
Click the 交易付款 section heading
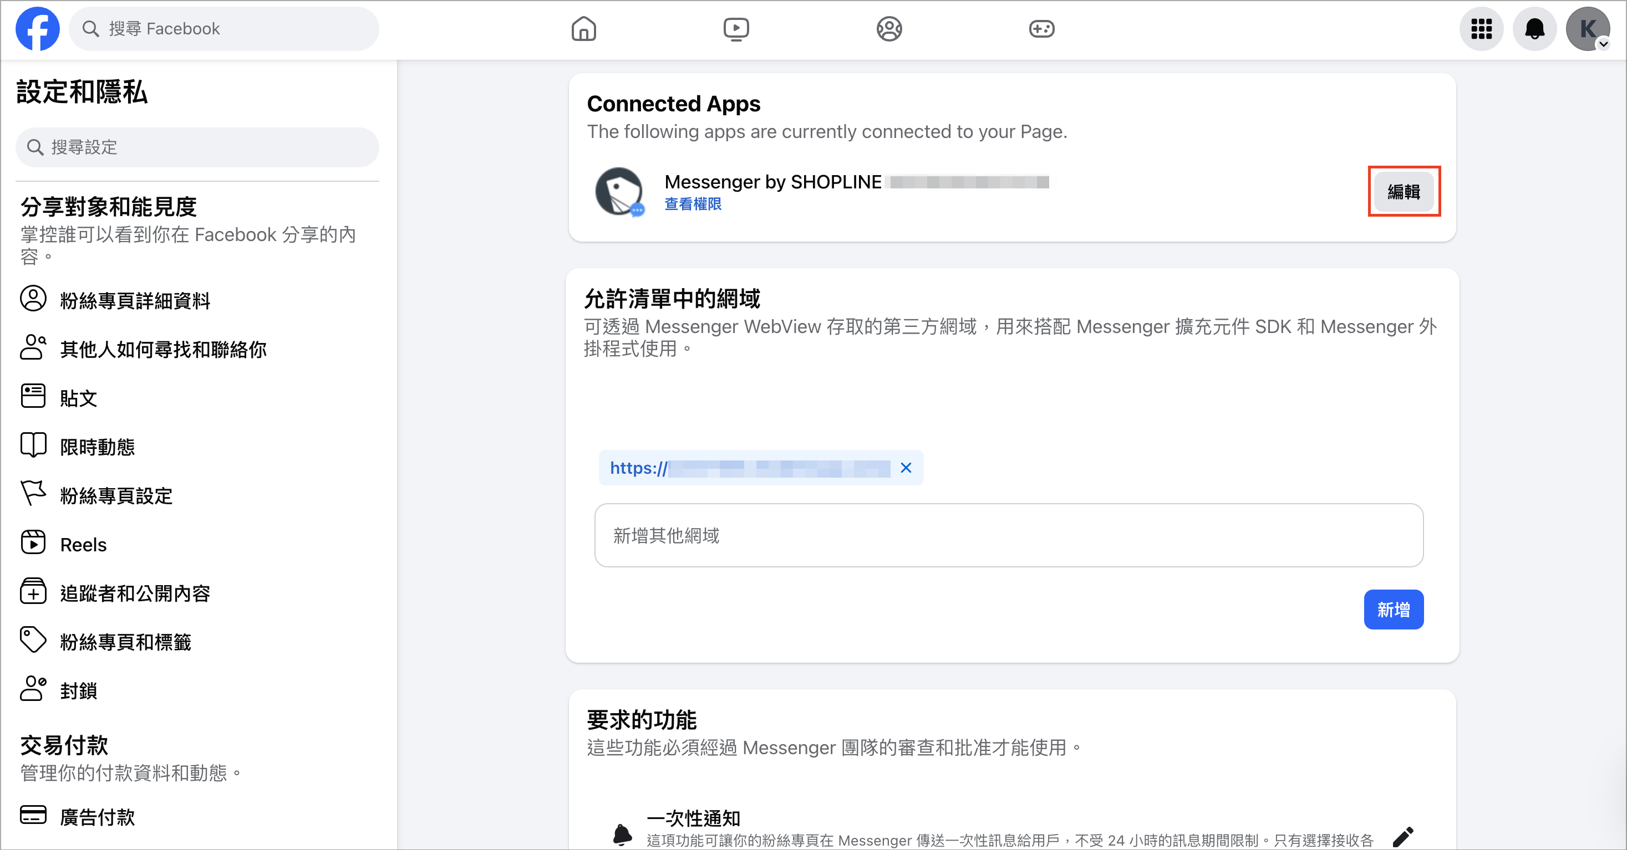point(64,745)
